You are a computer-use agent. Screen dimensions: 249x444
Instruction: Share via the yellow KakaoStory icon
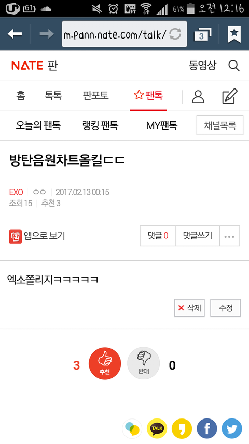(182, 428)
